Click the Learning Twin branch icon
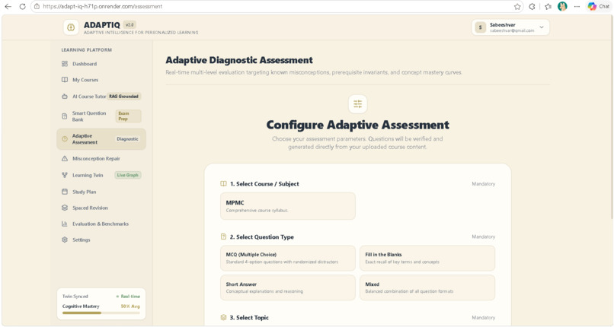614x327 pixels. [65, 175]
